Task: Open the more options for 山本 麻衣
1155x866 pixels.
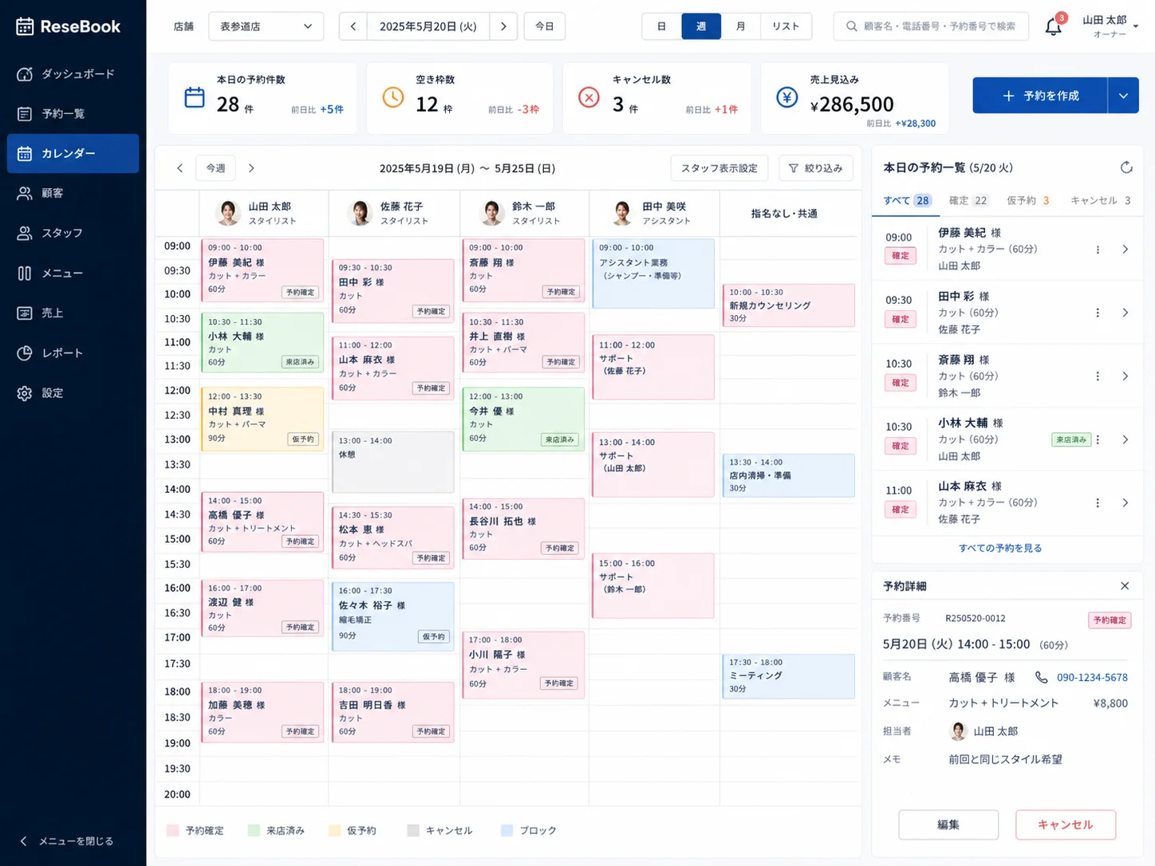Action: coord(1098,503)
